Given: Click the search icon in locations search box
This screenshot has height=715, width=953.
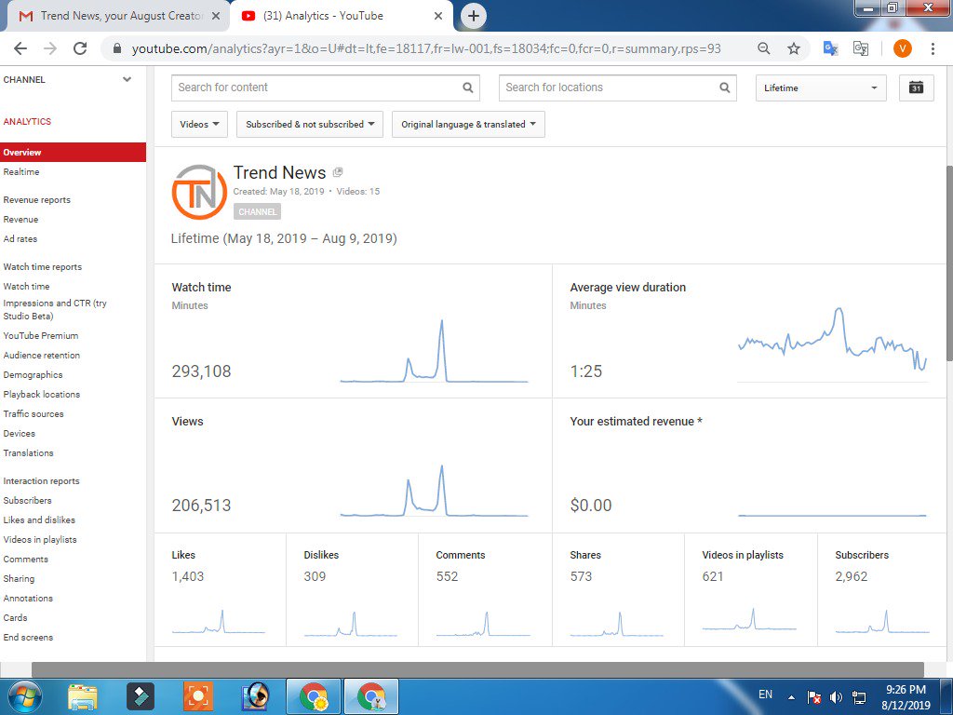Looking at the screenshot, I should [x=724, y=88].
